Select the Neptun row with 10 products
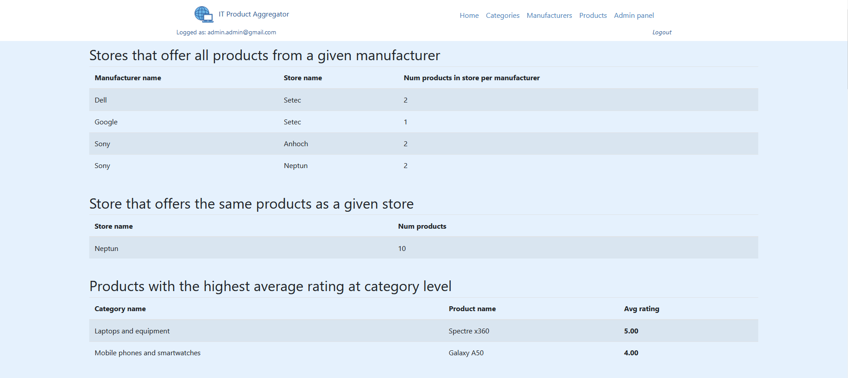 pos(106,249)
